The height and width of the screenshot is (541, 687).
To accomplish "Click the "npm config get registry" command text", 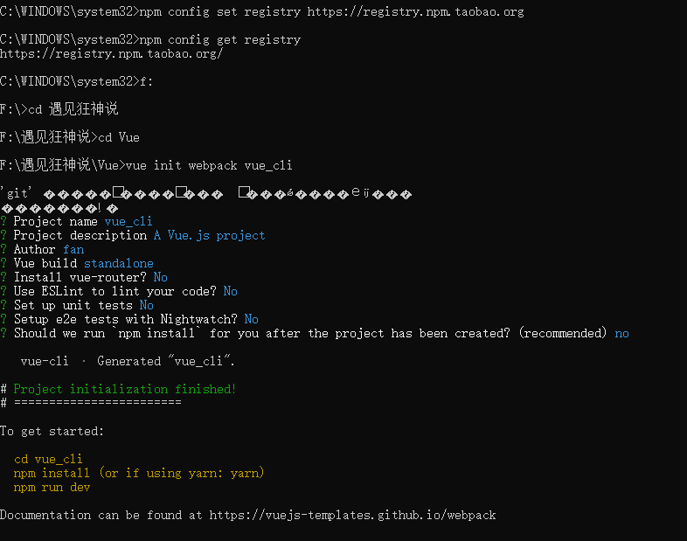I will click(220, 39).
